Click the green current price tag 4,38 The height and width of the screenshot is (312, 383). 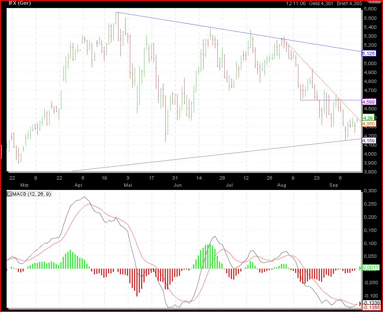coord(368,117)
